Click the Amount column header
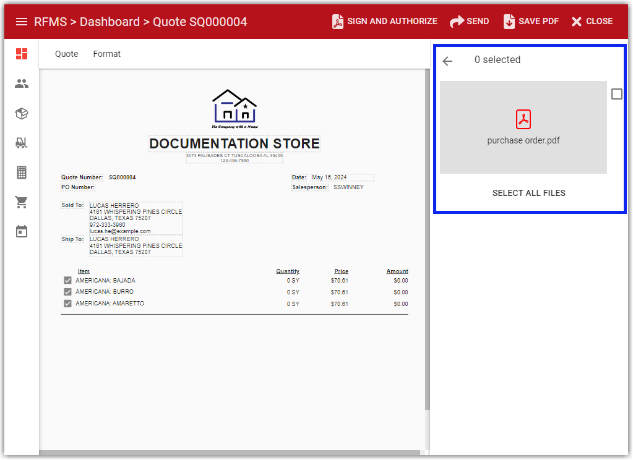Image resolution: width=633 pixels, height=460 pixels. point(397,271)
